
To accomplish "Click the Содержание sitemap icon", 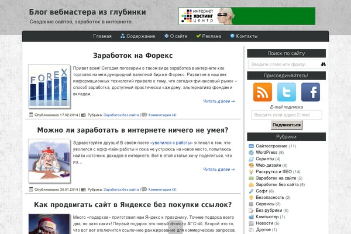I will coord(122,36).
